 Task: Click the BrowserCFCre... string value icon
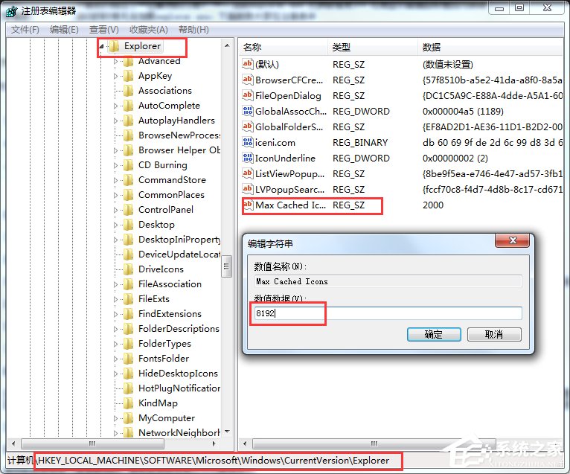(248, 80)
